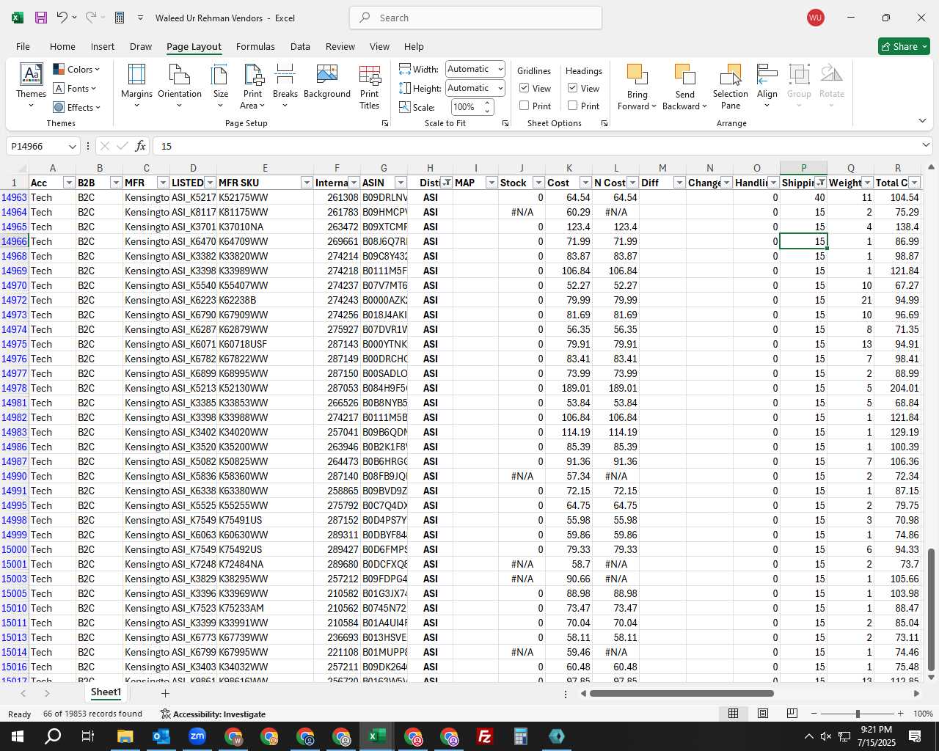Switch to the Insert tab
The image size is (939, 751).
103,46
